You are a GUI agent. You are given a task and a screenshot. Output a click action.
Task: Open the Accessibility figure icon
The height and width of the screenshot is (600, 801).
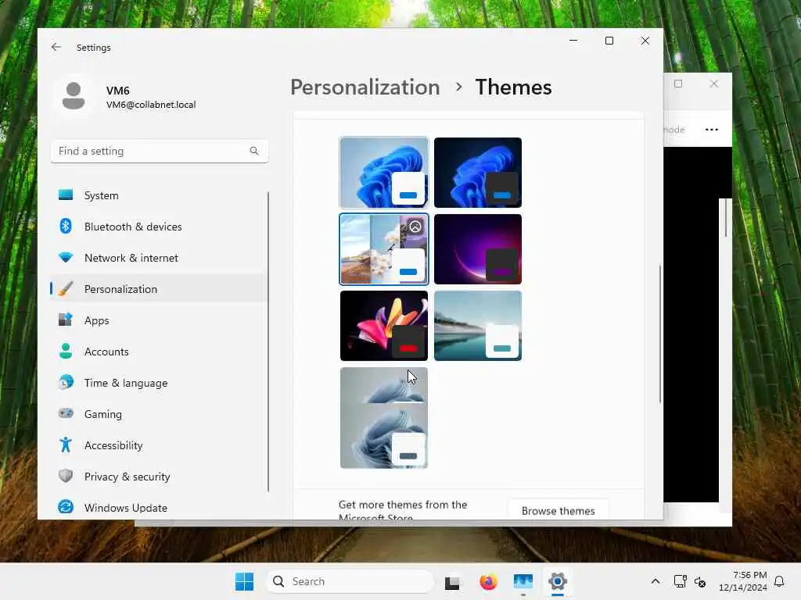coord(66,445)
